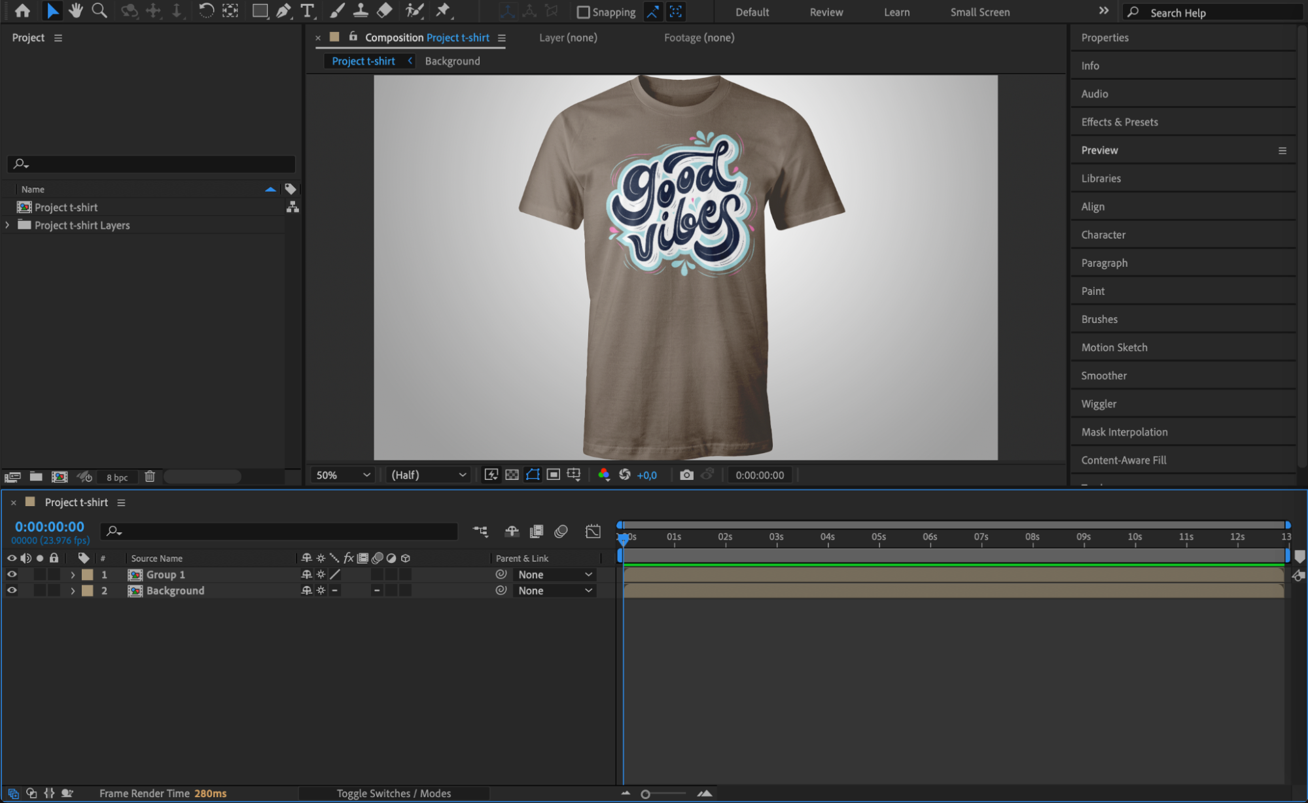The height and width of the screenshot is (803, 1308).
Task: Toggle Fast Previews icon in viewer
Action: [x=491, y=475]
